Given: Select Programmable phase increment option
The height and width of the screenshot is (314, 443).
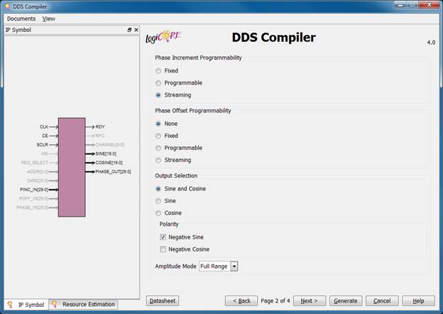Looking at the screenshot, I should click(158, 83).
